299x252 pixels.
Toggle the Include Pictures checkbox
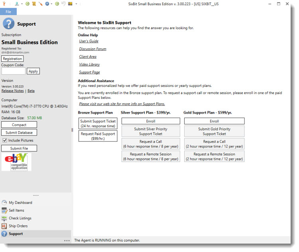point(5,140)
